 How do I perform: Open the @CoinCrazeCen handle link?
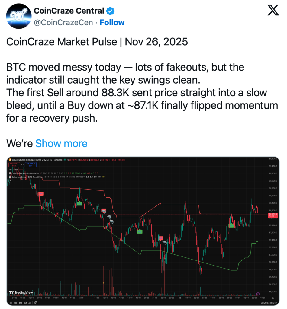click(x=63, y=22)
